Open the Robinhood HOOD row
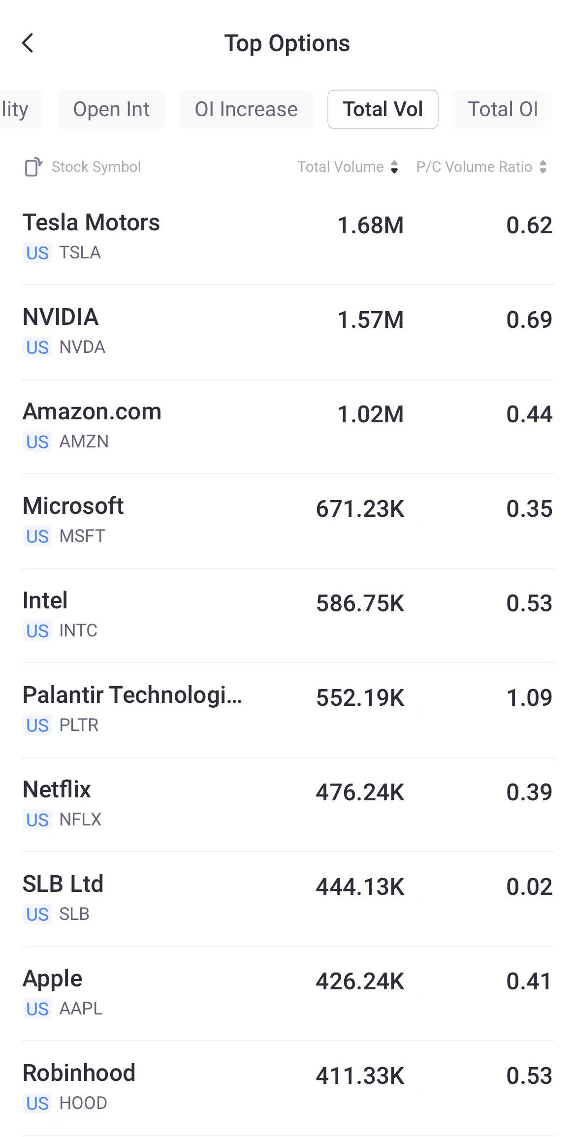Screen dimensions: 576x1137 point(288,1088)
